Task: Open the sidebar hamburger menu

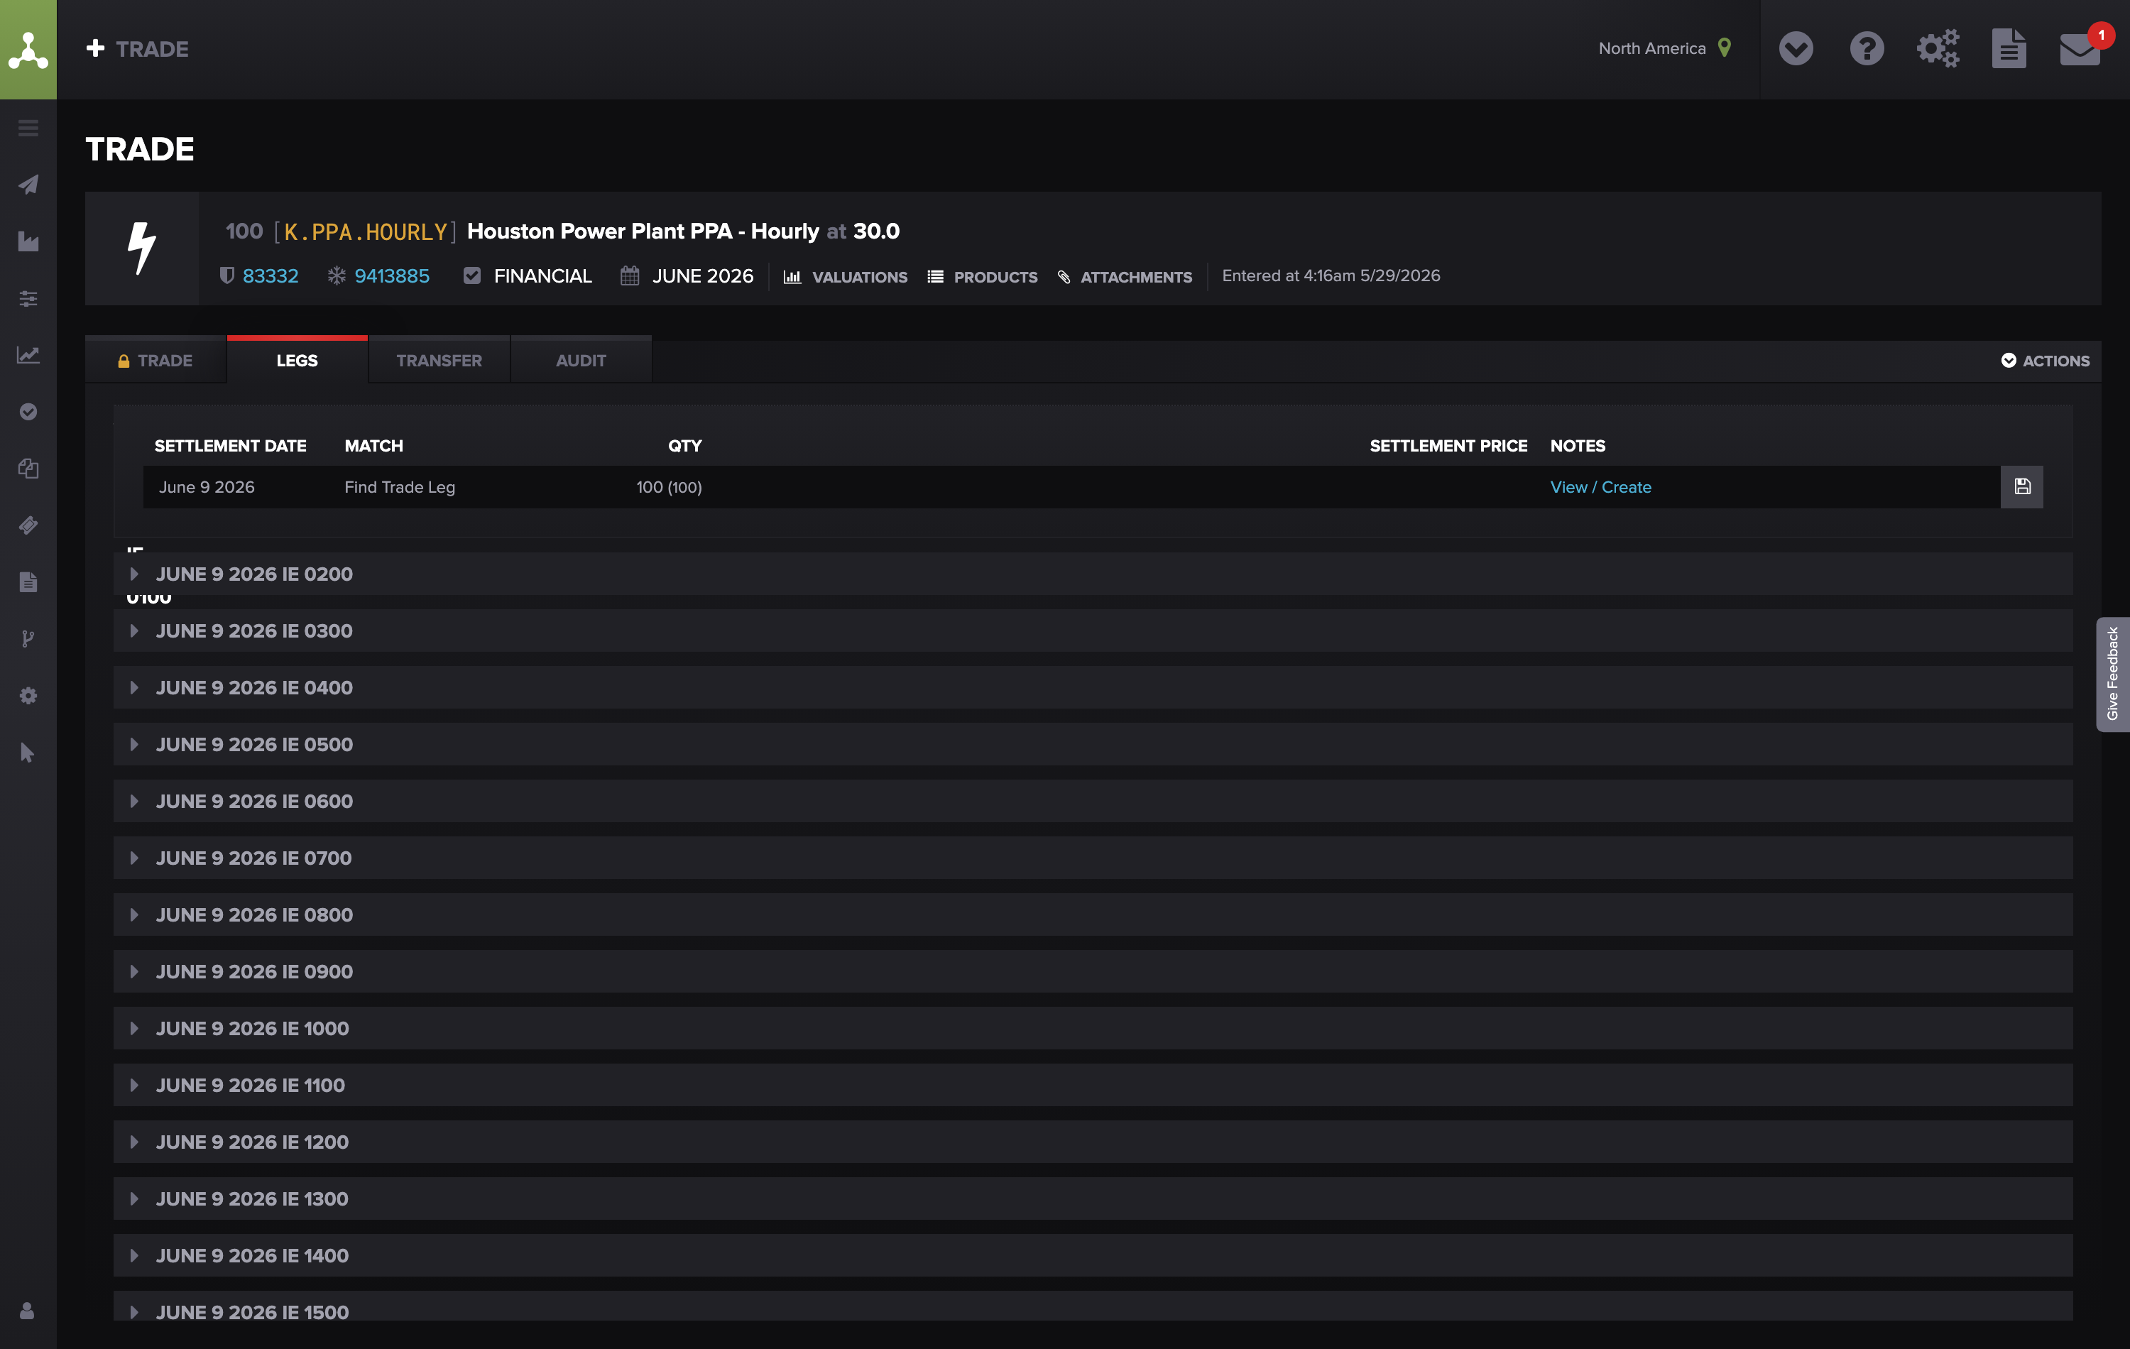Action: coord(28,129)
